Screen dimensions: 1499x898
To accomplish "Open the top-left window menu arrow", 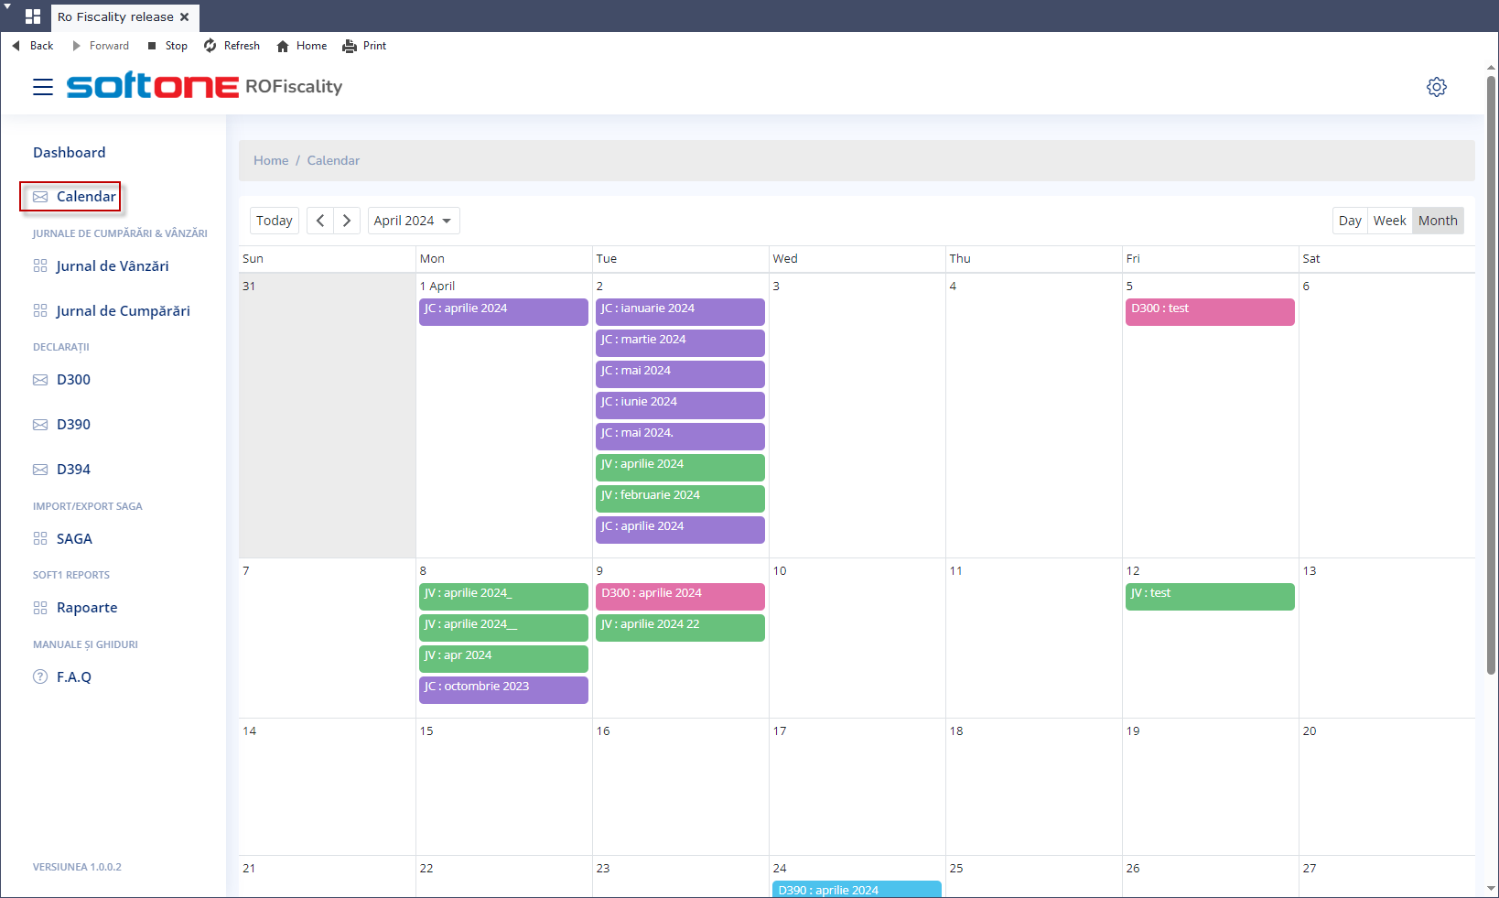I will tap(8, 6).
